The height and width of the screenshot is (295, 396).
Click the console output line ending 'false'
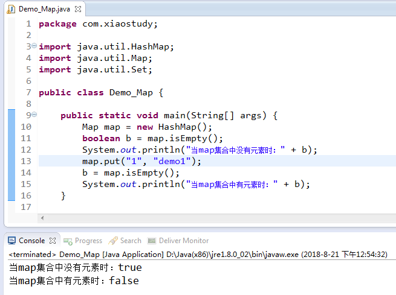point(74,281)
